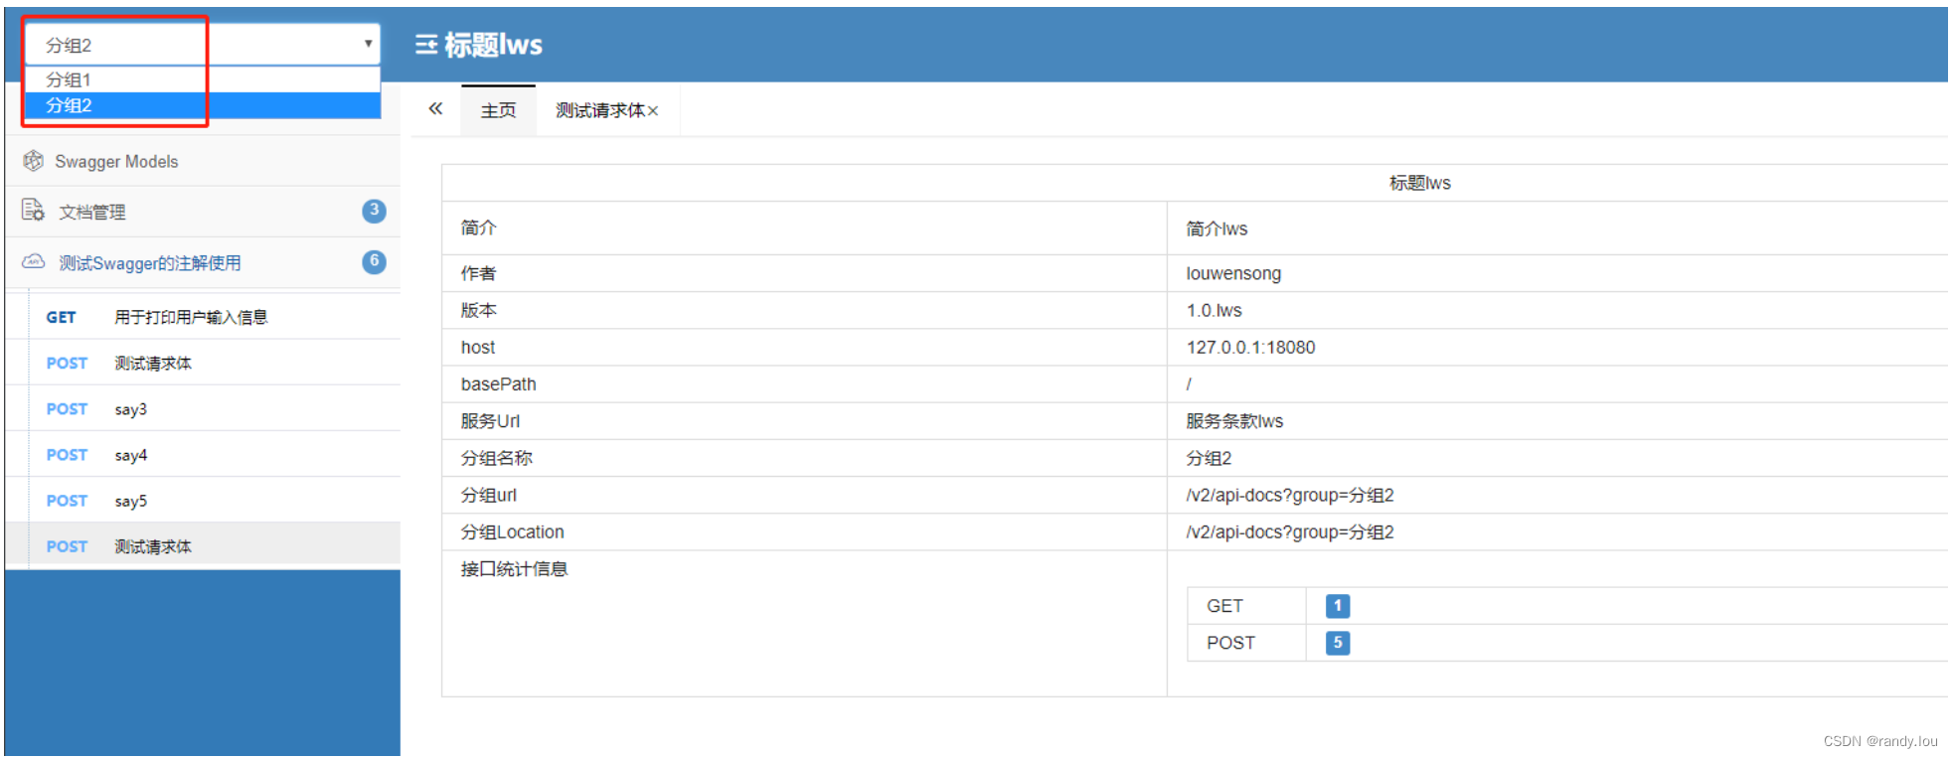Click the 分组Location value /v2/api-docs?group=分组2
Screen dimensions: 1953x758
[x=1290, y=531]
